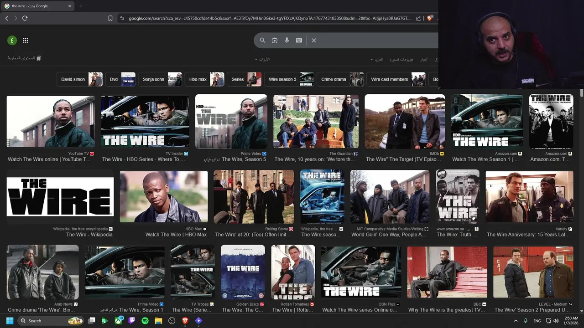Open the Windows Start menu

(10, 321)
